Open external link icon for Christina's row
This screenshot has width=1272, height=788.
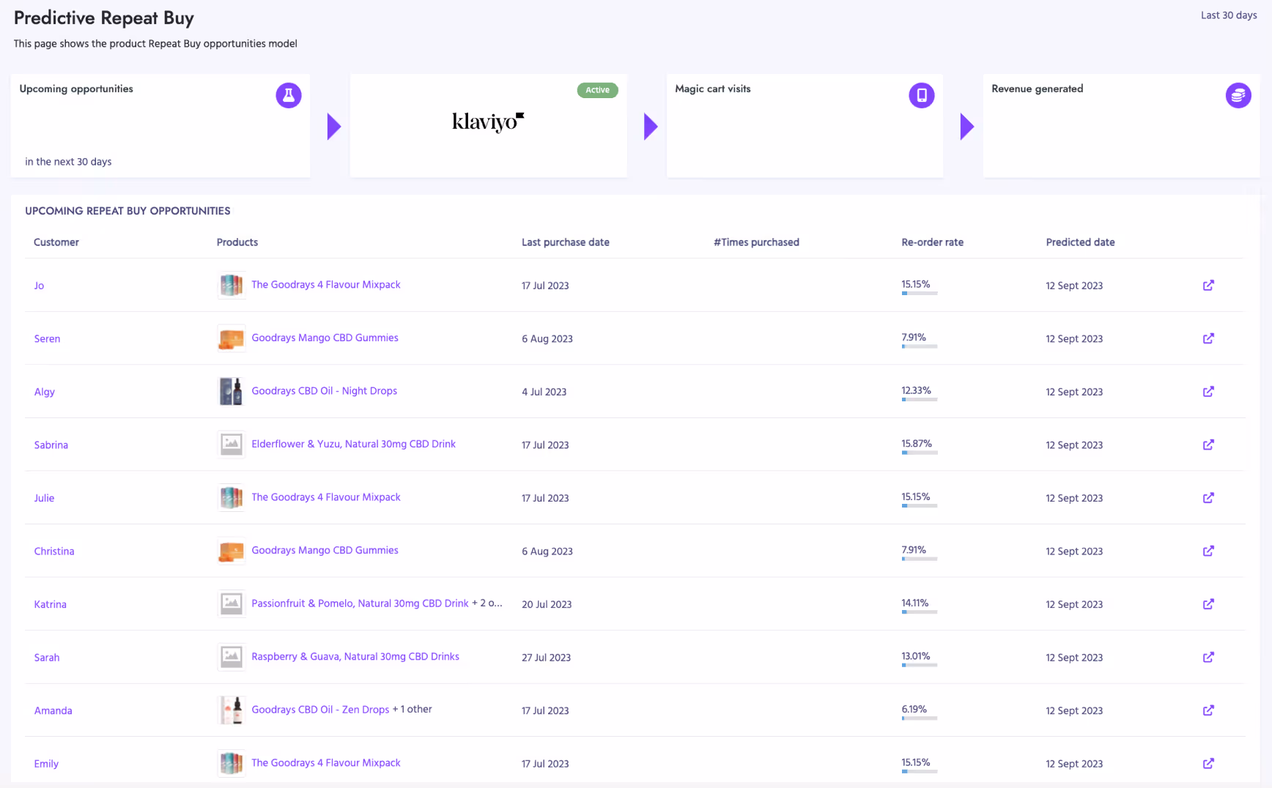tap(1208, 551)
